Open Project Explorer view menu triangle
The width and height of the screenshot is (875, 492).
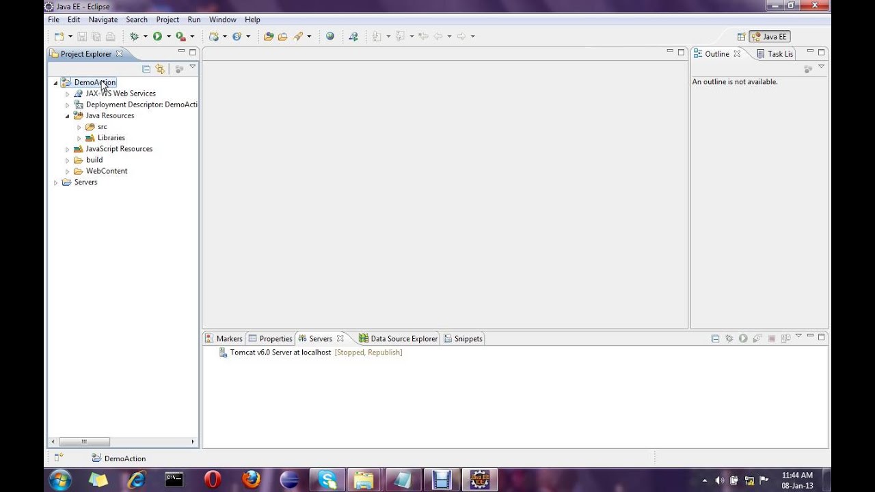pyautogui.click(x=193, y=66)
